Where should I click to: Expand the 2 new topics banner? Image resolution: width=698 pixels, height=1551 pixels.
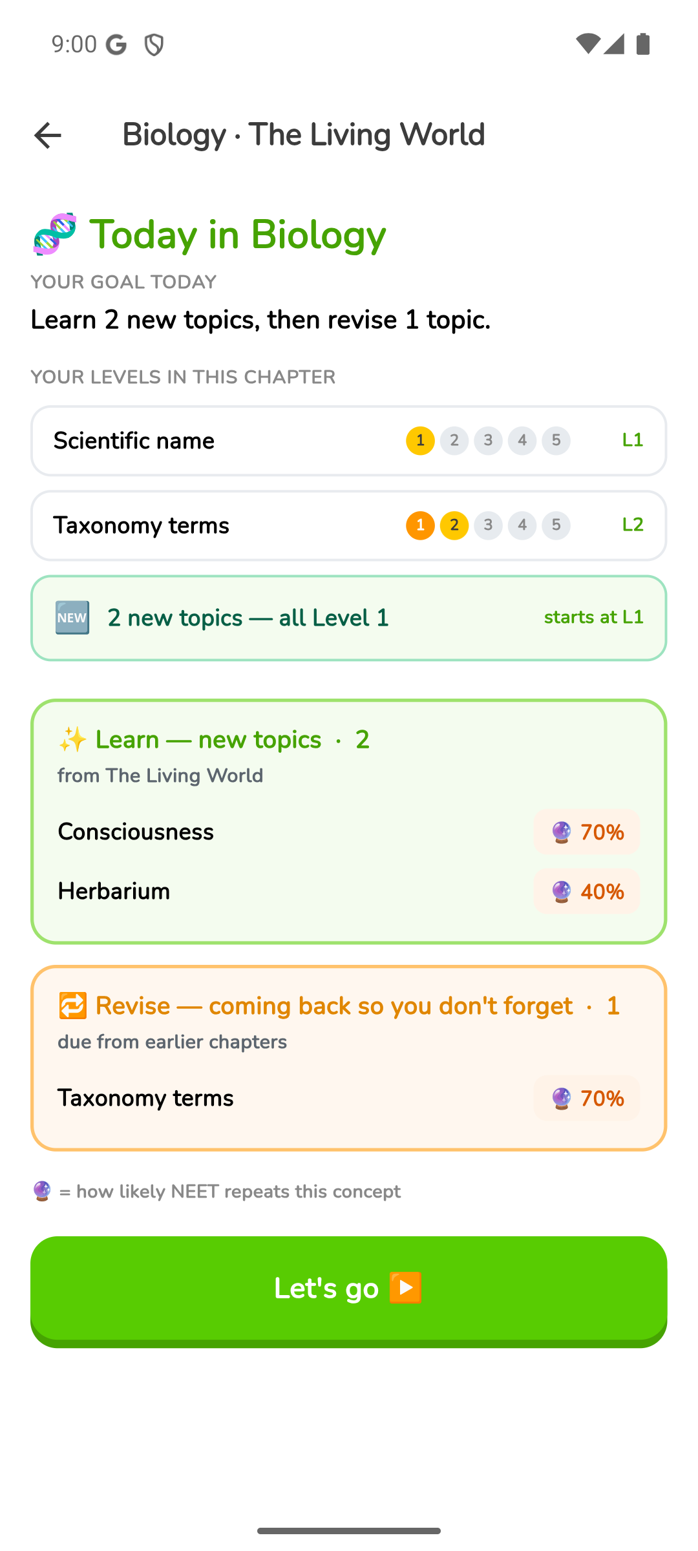349,618
